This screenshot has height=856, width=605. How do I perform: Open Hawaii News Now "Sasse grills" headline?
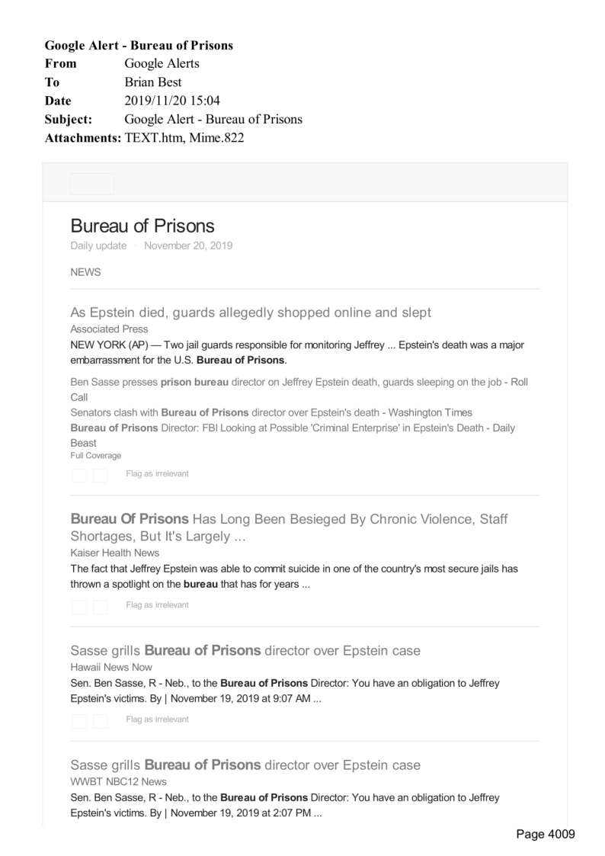tap(245, 651)
